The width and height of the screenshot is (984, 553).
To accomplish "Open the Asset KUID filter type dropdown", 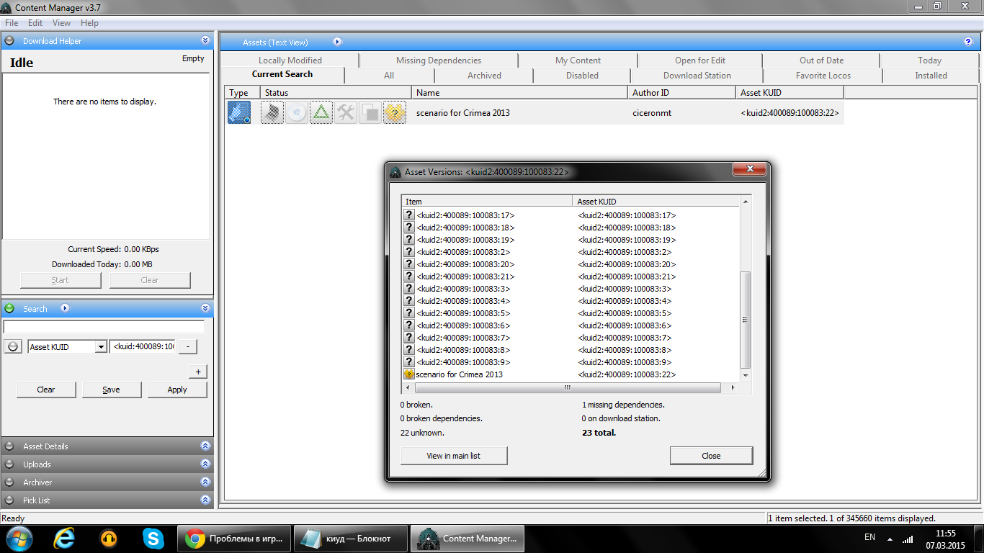I will point(100,347).
